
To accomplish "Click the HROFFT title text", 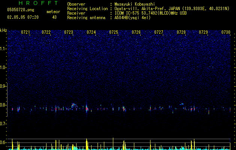I will 39,3.
